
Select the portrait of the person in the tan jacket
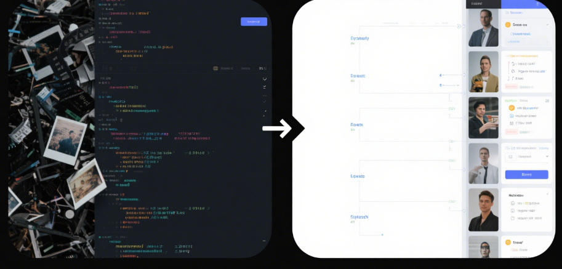(x=483, y=72)
